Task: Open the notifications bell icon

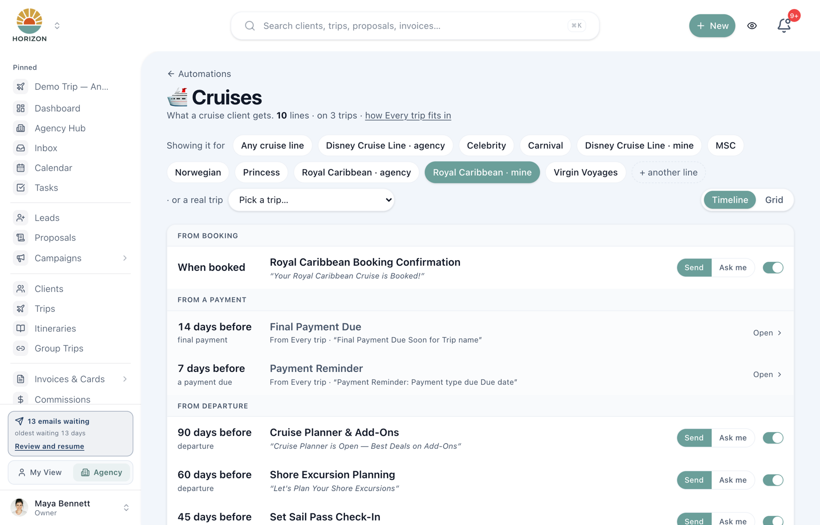Action: (784, 26)
